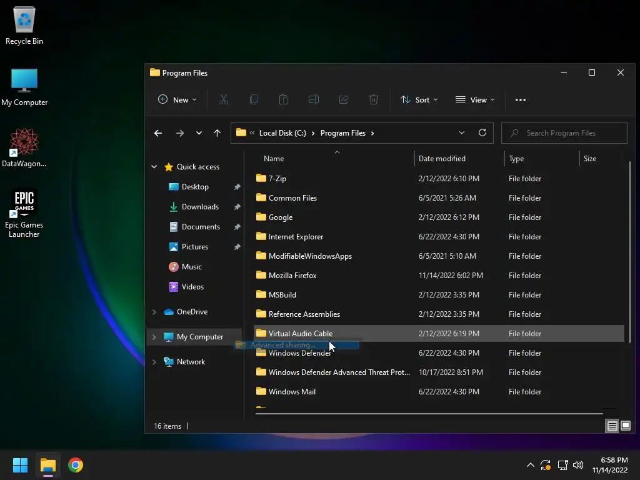Click the Cut scissors icon in toolbar
The width and height of the screenshot is (640, 480).
223,99
